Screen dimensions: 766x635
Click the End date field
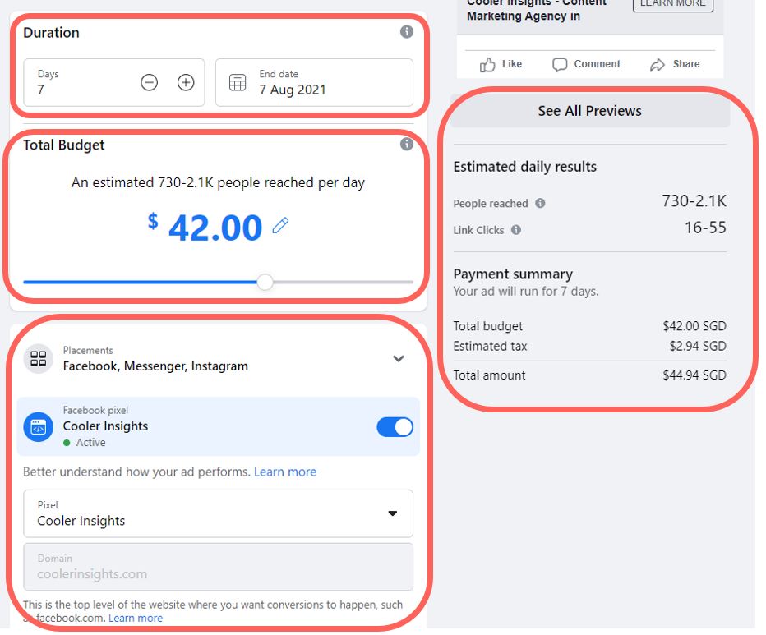(314, 82)
